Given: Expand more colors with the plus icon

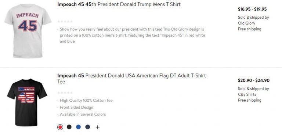Looking at the screenshot, I should pos(97,127).
